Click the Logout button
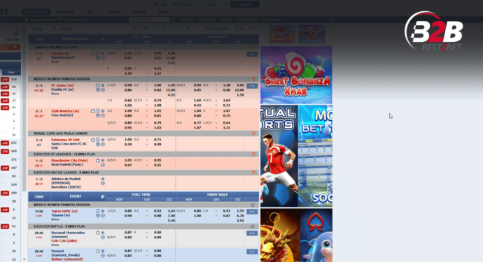483x262 pixels. (245, 4)
